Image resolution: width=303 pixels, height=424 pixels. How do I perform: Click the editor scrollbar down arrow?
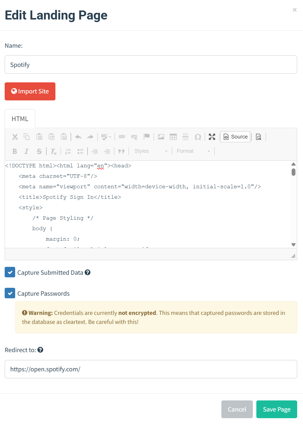(294, 245)
